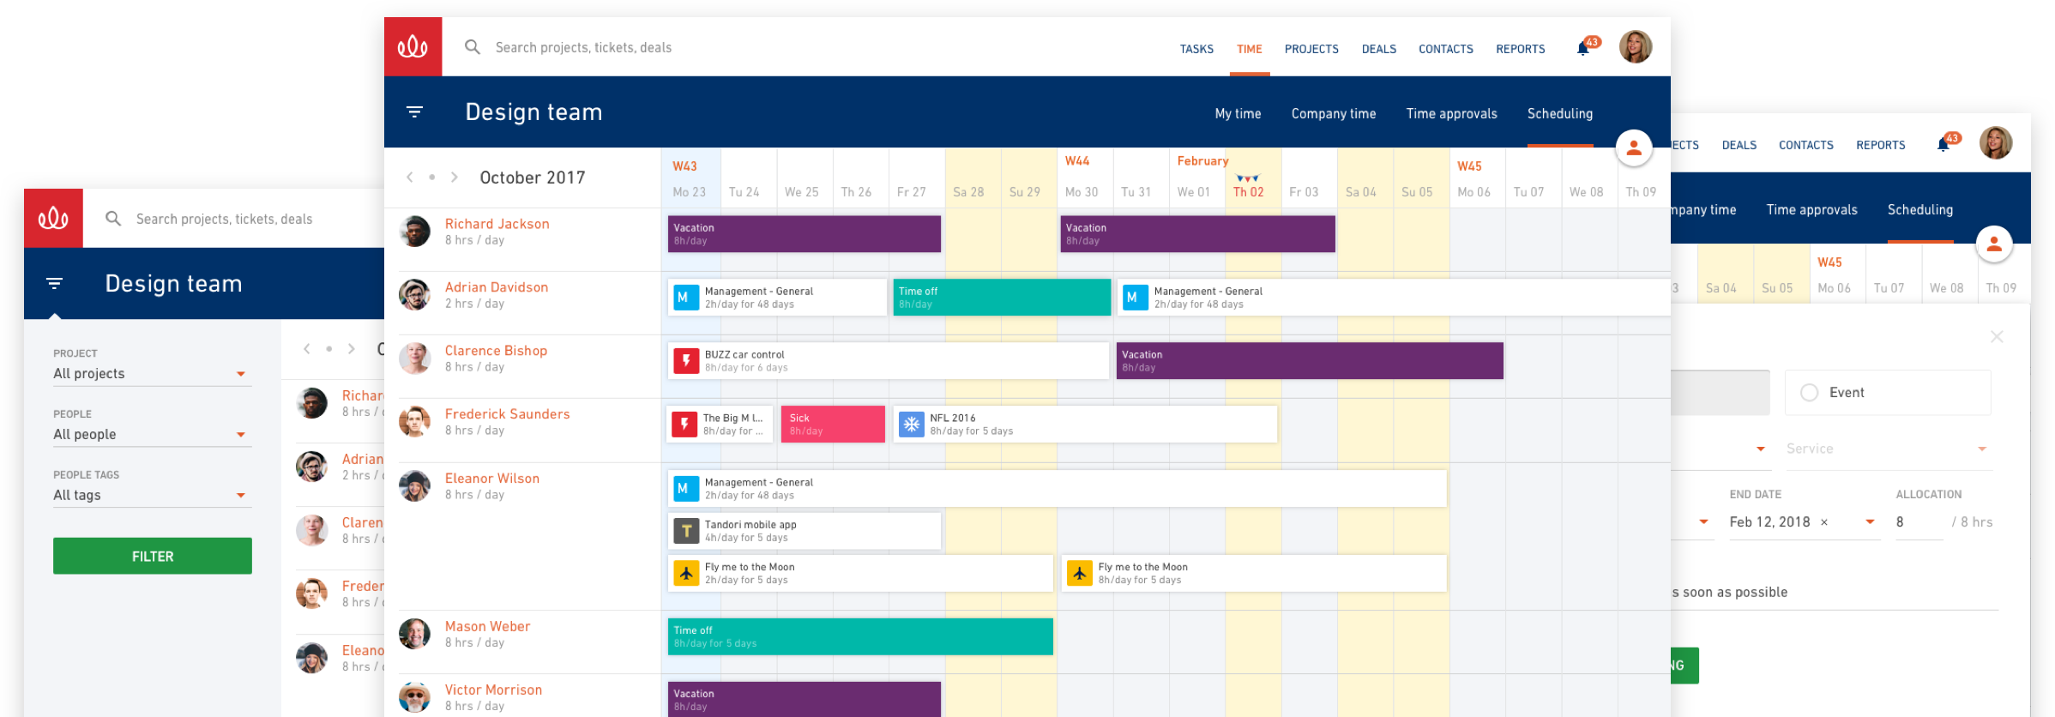The image size is (2055, 717).
Task: Click the orange person button in main window
Action: coord(1634,148)
